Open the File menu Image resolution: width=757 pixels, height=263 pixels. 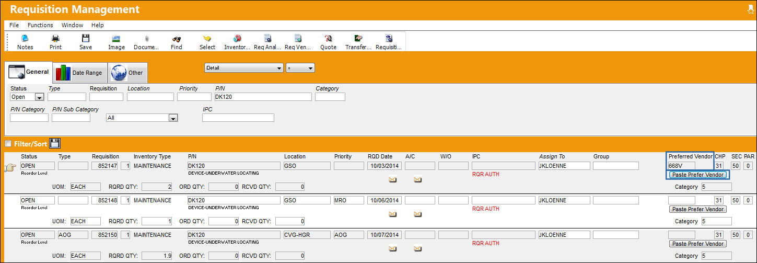tap(14, 25)
